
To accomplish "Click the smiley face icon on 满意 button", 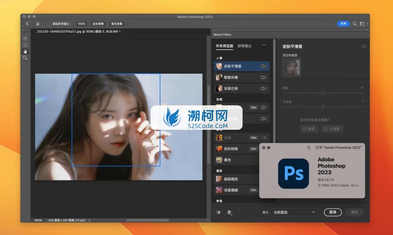I will [304, 129].
